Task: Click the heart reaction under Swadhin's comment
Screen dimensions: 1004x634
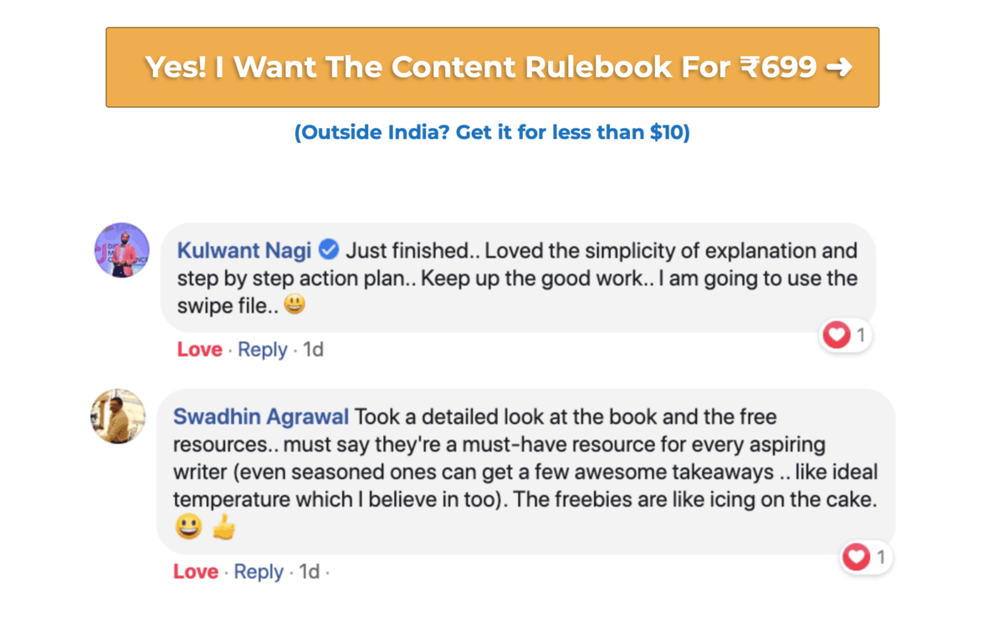Action: (857, 556)
